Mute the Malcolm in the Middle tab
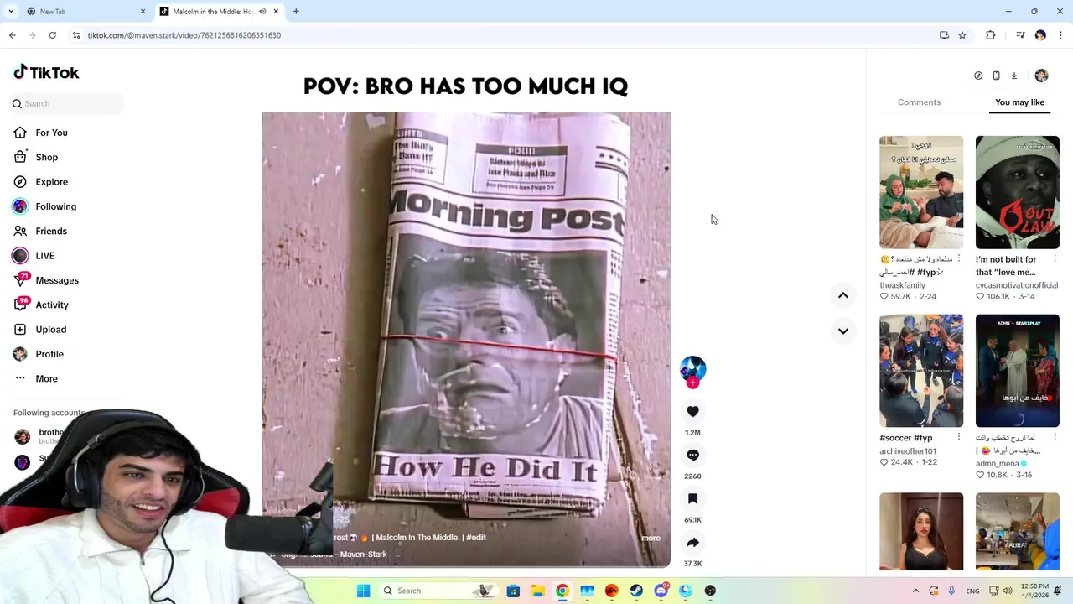Image resolution: width=1073 pixels, height=604 pixels. click(262, 12)
